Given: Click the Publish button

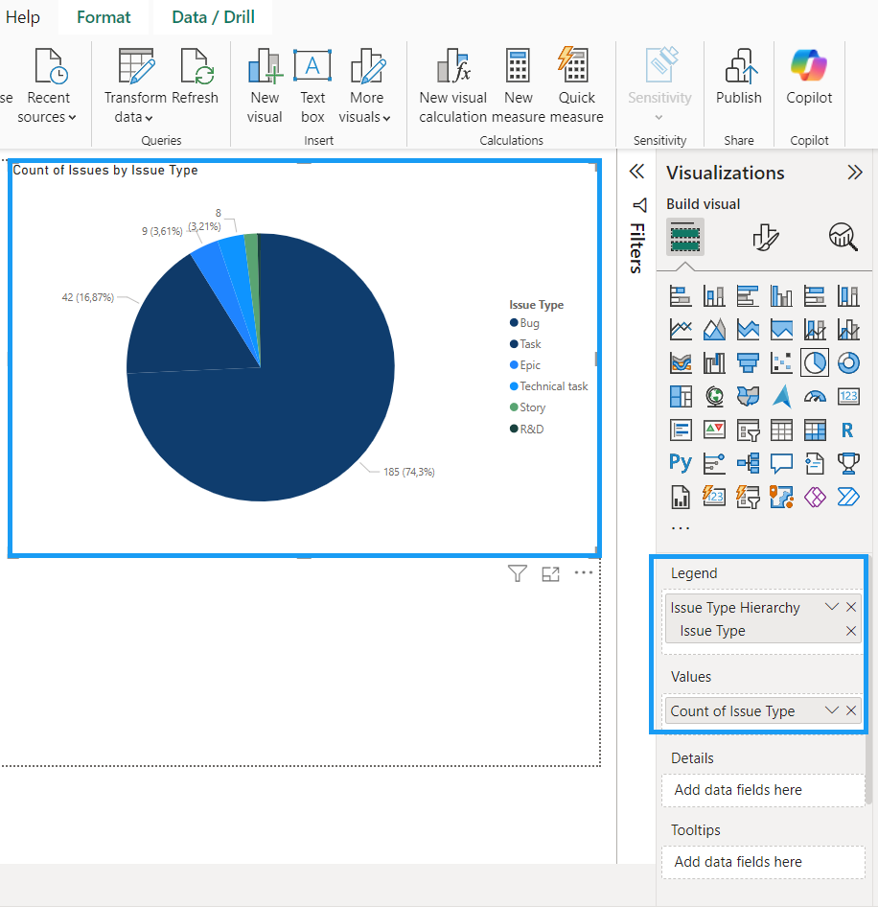Looking at the screenshot, I should coord(738,81).
